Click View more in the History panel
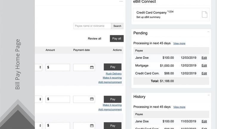Screen dimensions: 229x129 179,107
